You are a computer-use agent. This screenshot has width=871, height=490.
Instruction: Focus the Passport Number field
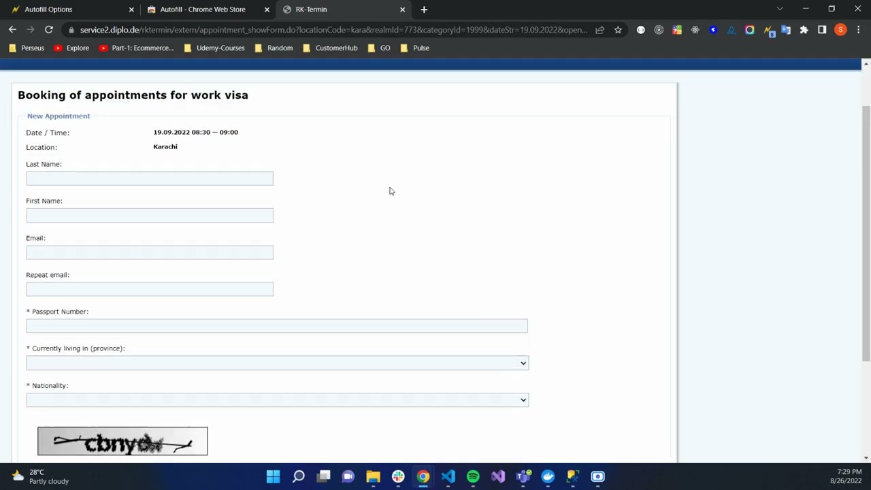[277, 326]
